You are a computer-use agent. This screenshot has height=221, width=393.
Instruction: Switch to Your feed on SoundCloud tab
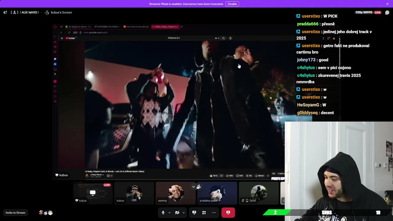[136, 27]
